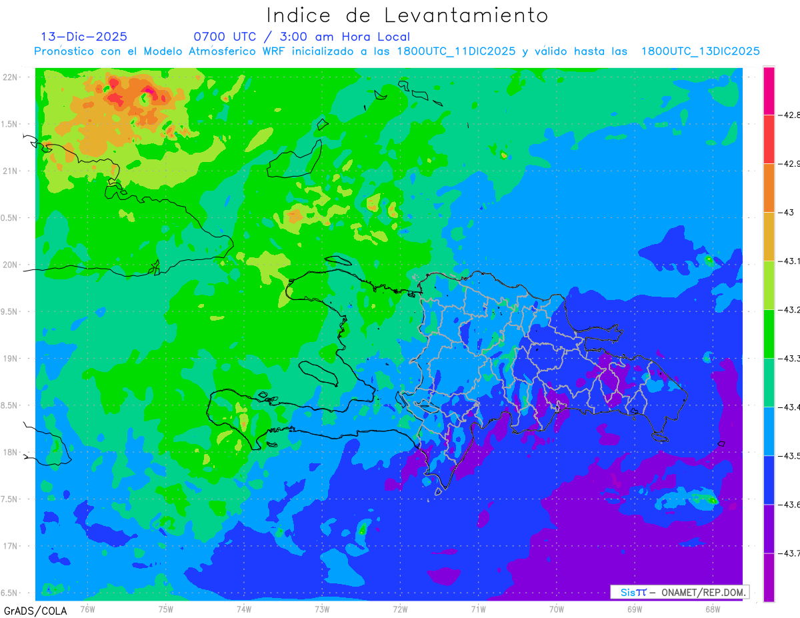Click the '71W' longitude label
The width and height of the screenshot is (800, 618).
(x=478, y=609)
